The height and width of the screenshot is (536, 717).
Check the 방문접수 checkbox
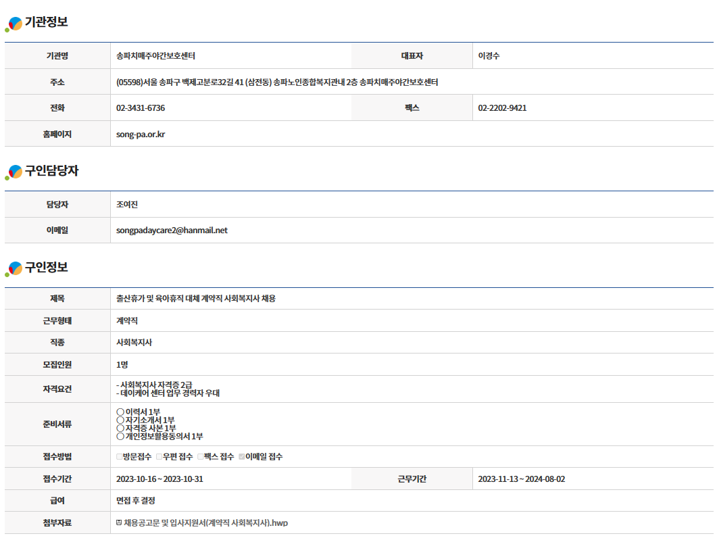(120, 457)
